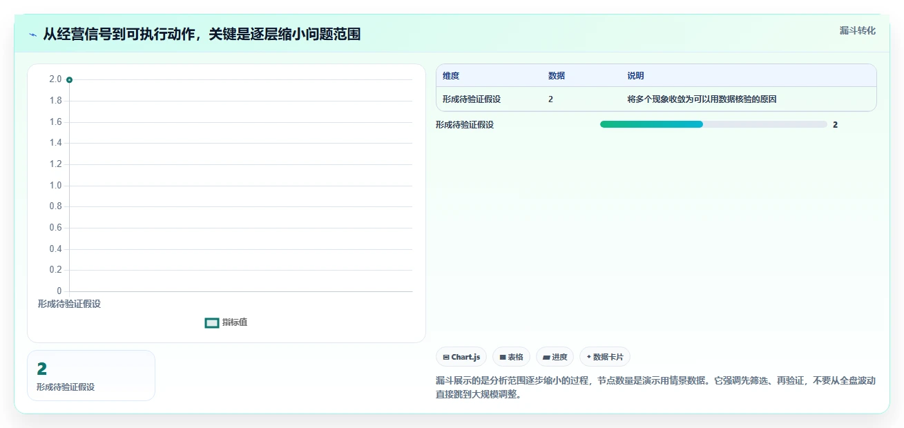Click the legend color box for 指标值

[x=212, y=323]
